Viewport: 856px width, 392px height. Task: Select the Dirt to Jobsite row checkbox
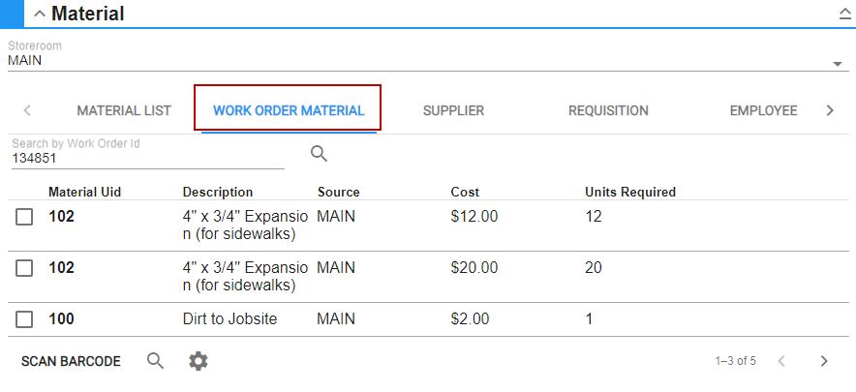(25, 319)
